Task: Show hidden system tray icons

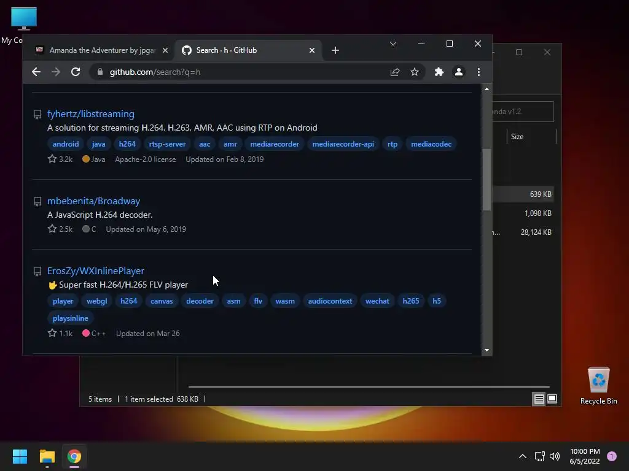Action: pos(522,456)
